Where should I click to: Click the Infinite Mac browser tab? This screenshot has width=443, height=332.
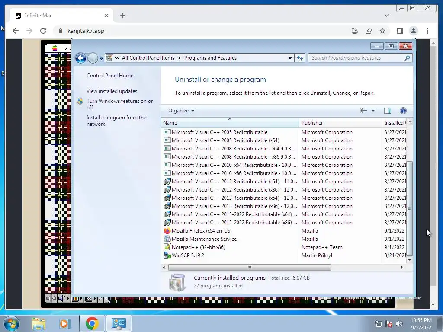coord(61,16)
